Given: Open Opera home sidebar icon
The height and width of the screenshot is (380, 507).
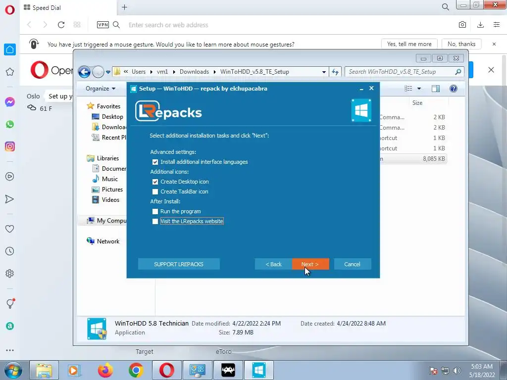Looking at the screenshot, I should (10, 49).
